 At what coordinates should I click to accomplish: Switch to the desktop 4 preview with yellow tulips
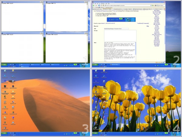point(136,103)
